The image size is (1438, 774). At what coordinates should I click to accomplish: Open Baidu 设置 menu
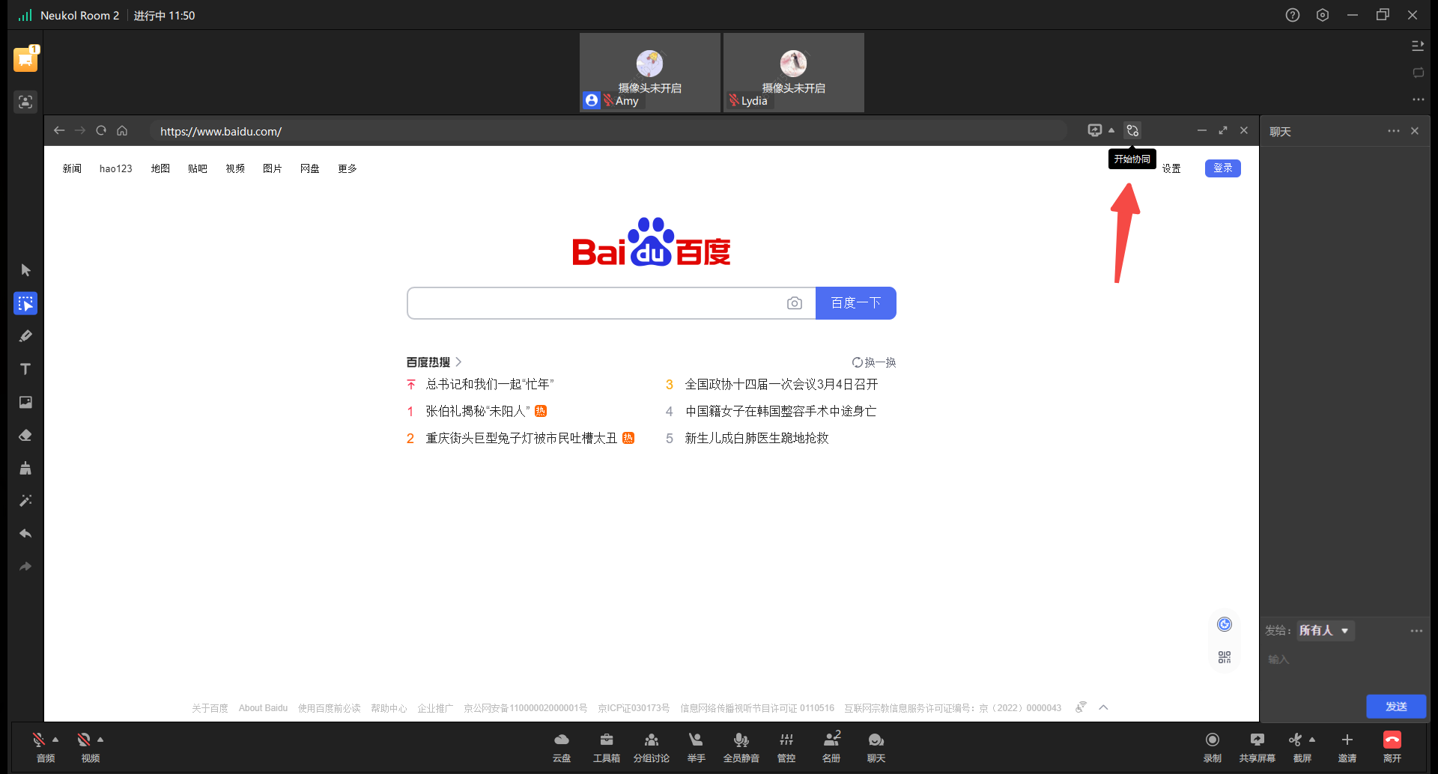pos(1171,168)
